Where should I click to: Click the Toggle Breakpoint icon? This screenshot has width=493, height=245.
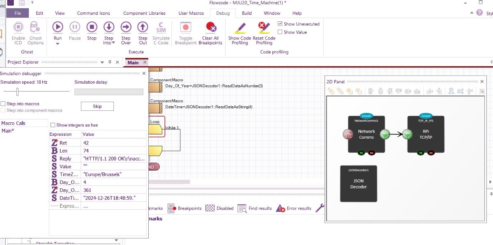(186, 27)
